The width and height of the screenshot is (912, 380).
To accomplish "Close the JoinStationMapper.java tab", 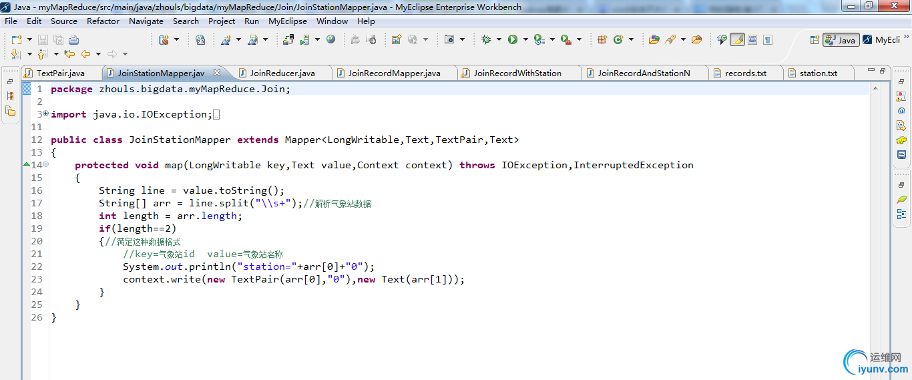I will (216, 73).
